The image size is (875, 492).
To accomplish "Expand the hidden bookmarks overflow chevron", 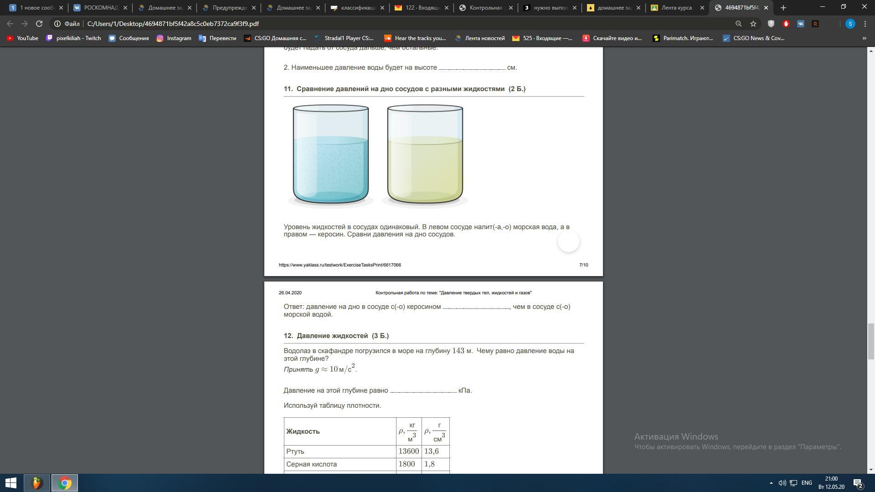I will (864, 38).
